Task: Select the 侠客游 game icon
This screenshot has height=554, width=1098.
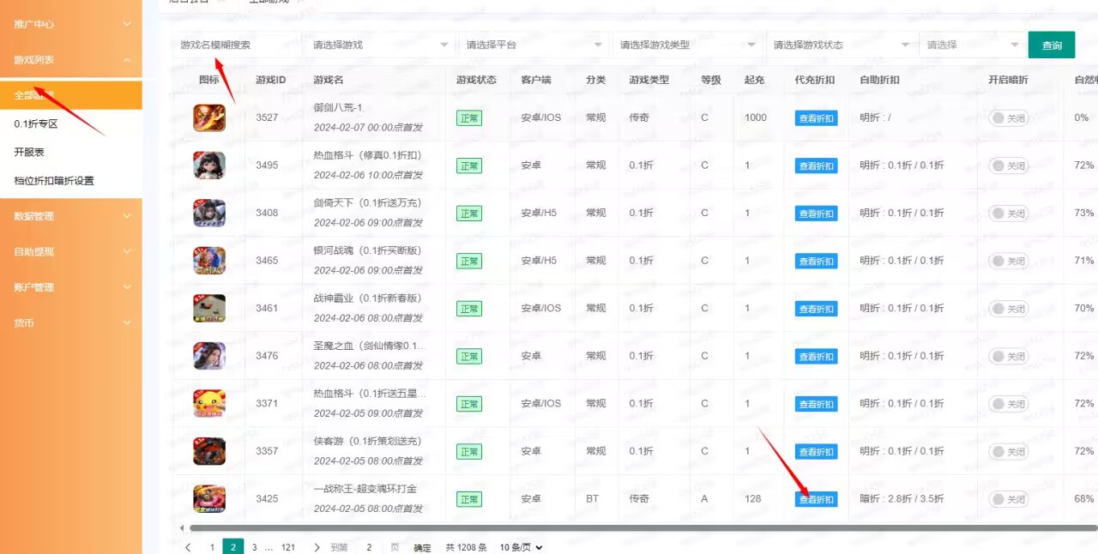Action: [209, 450]
